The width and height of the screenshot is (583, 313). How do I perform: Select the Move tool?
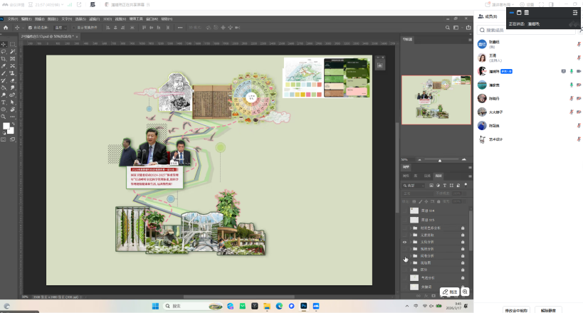4,44
